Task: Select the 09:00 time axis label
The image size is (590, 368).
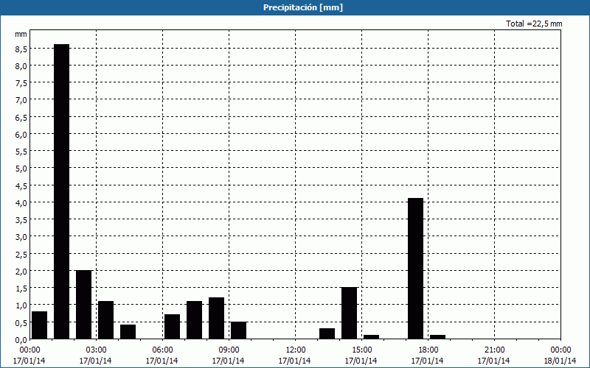Action: (229, 350)
